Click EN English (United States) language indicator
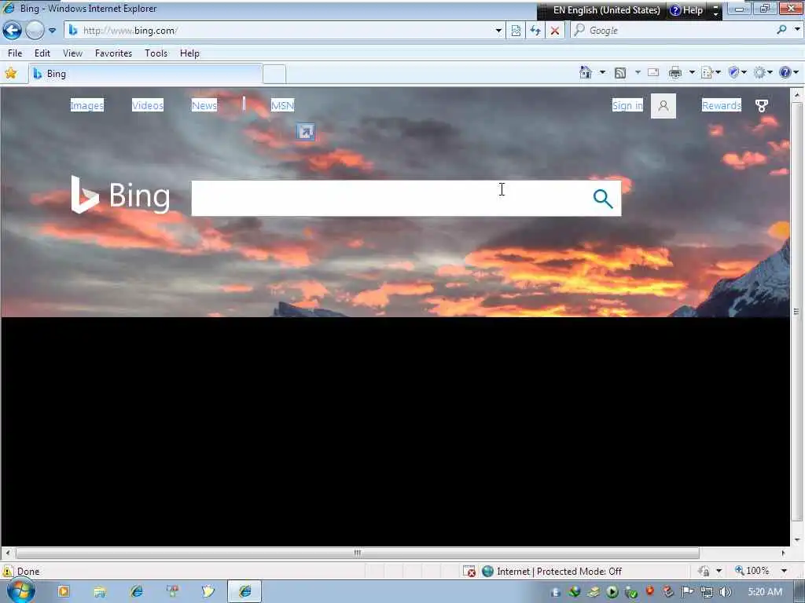This screenshot has width=805, height=603. (x=606, y=10)
